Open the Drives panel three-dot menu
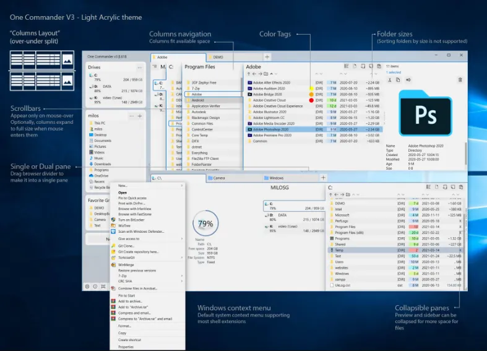Image resolution: width=487 pixels, height=351 pixels. (x=140, y=67)
